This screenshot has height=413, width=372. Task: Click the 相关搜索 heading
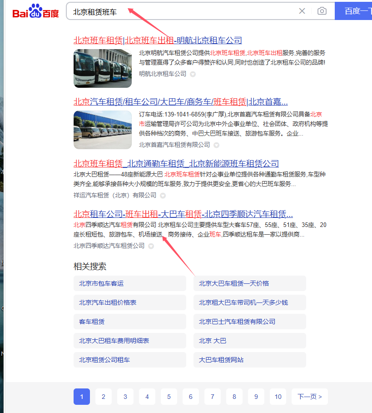click(x=90, y=266)
